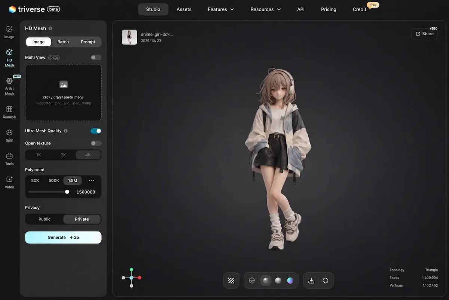Toggle the hatched wireframe overlay icon
449x300 pixels.
pos(231,281)
